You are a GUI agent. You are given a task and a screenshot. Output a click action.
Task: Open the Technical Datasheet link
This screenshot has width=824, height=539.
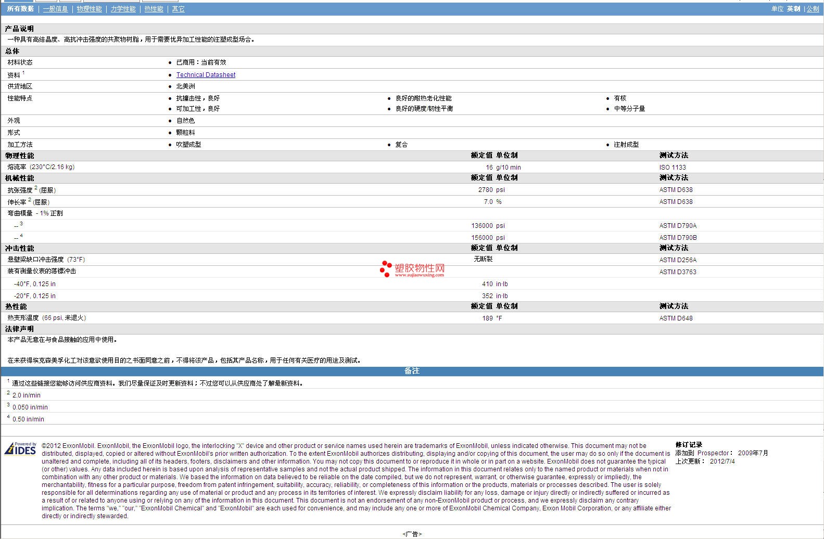[206, 75]
